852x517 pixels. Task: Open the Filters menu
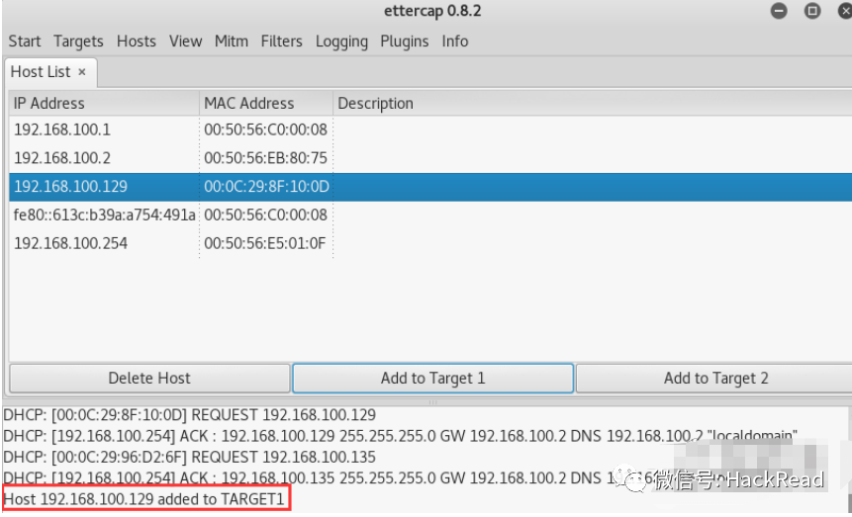(281, 42)
